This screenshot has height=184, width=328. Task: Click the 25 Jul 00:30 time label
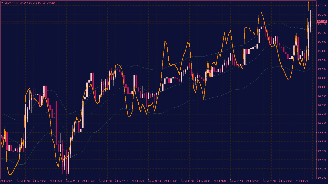302,181
